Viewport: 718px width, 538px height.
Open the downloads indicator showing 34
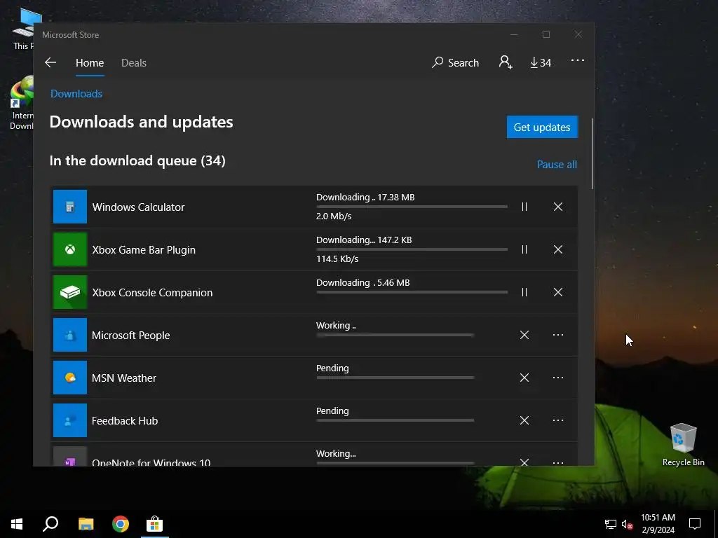tap(541, 62)
